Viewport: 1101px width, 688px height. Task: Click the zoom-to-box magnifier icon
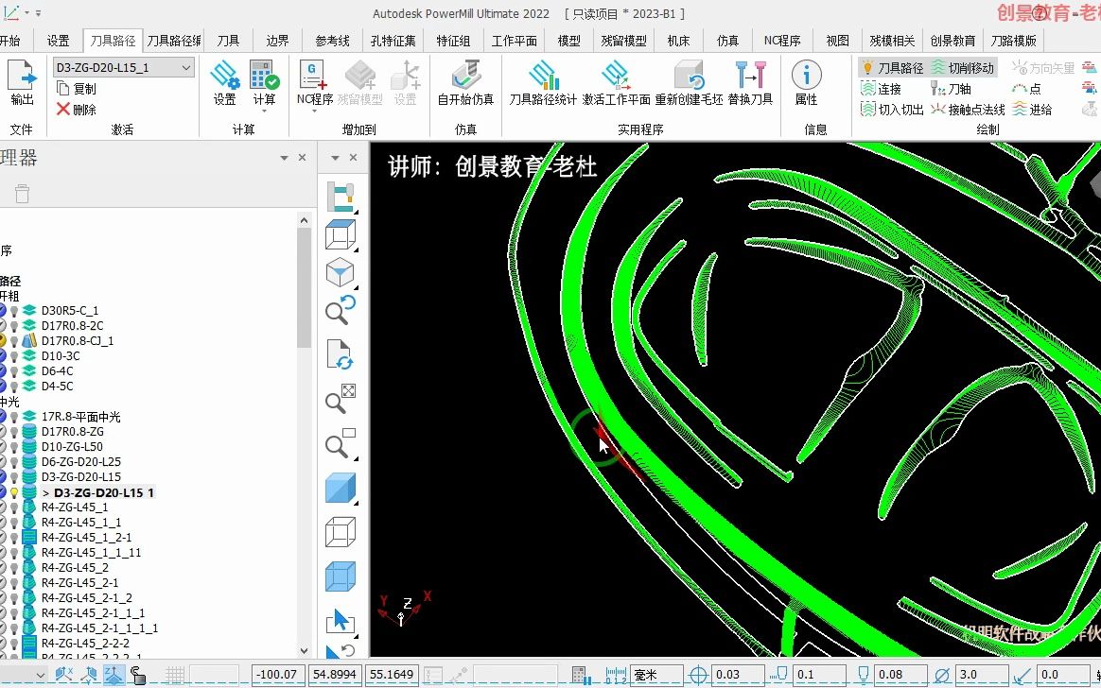click(341, 443)
